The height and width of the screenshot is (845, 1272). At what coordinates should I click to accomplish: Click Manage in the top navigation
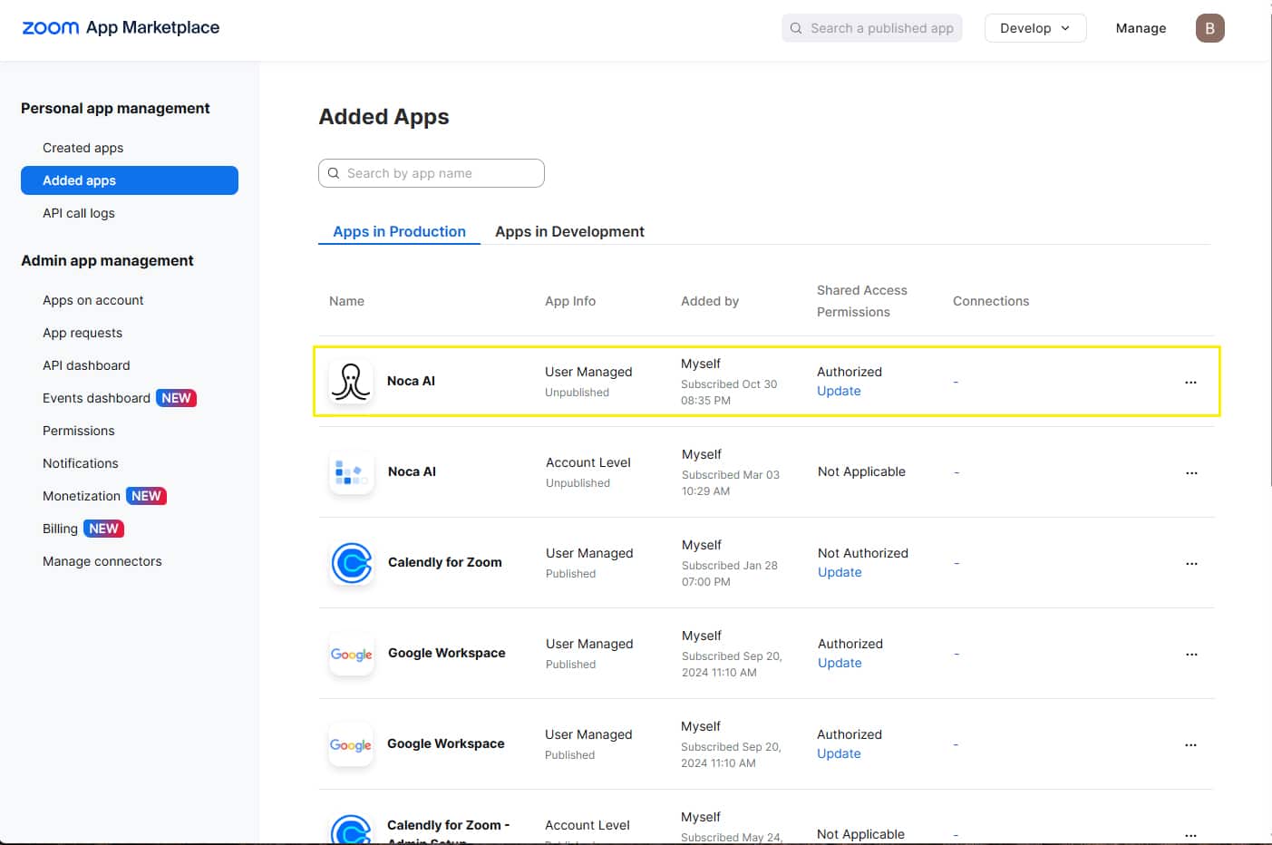point(1141,28)
